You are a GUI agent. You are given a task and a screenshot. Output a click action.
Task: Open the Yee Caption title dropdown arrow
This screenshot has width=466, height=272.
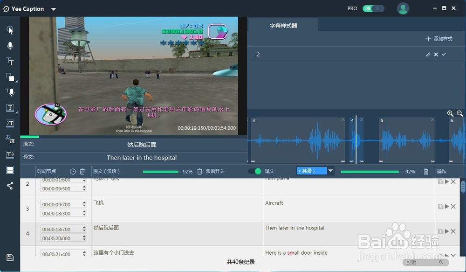(54, 9)
